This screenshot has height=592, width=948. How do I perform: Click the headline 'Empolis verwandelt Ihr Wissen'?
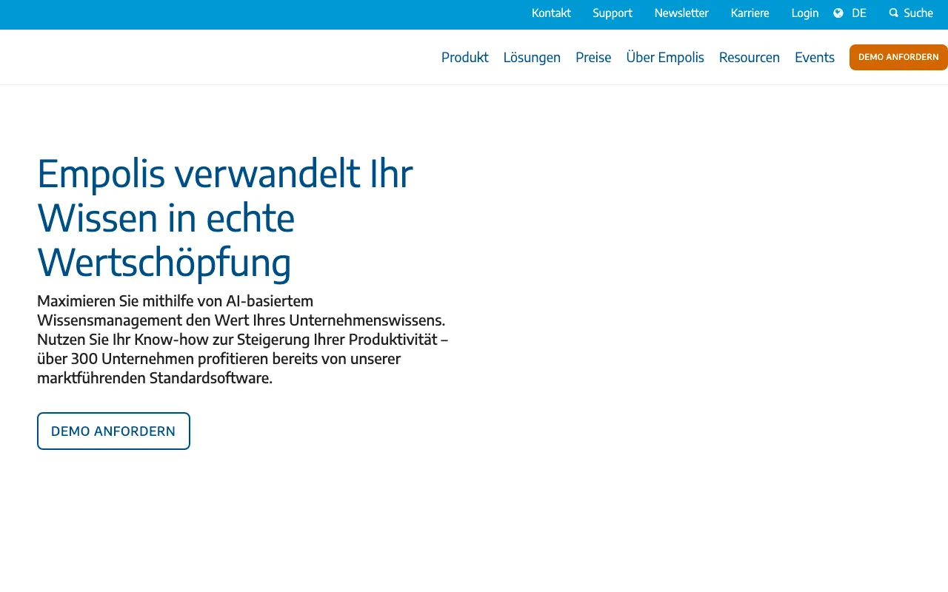pos(225,218)
